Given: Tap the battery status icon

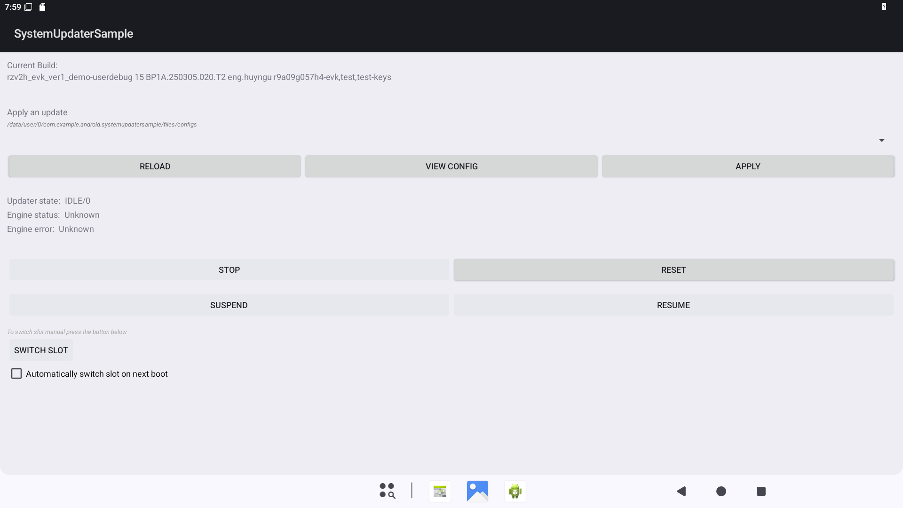Looking at the screenshot, I should (x=884, y=7).
